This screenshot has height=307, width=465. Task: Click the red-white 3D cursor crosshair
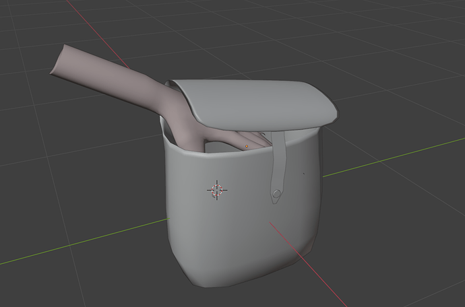click(x=217, y=190)
